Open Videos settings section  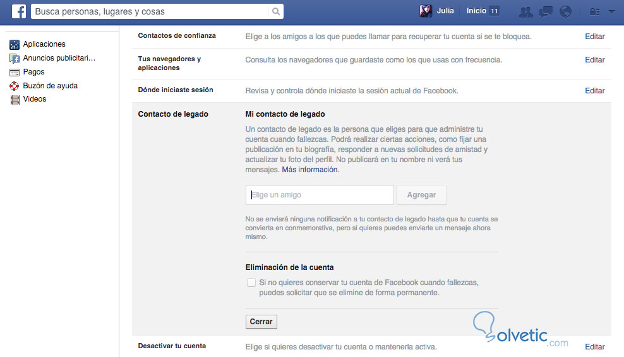click(35, 99)
